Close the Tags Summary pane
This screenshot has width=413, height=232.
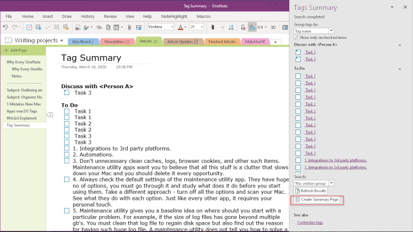click(406, 7)
